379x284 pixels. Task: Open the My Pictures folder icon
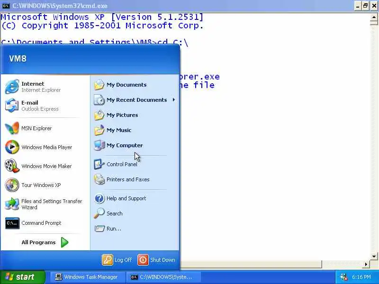pos(99,115)
